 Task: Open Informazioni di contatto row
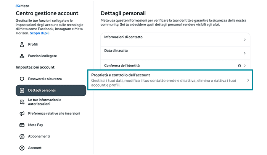pyautogui.click(x=172, y=40)
